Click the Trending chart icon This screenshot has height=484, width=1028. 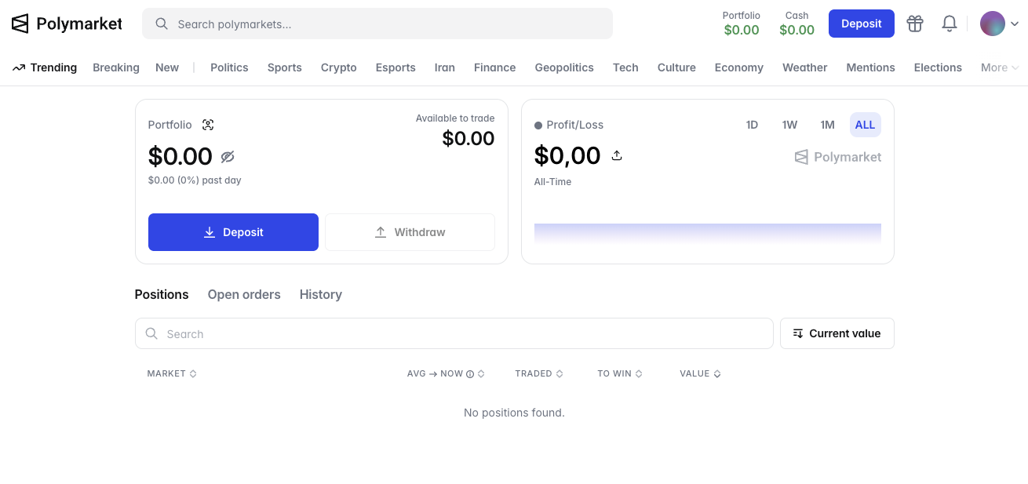[17, 67]
